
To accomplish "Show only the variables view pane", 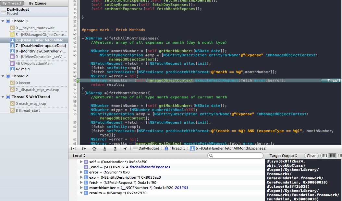I will click(325, 156).
